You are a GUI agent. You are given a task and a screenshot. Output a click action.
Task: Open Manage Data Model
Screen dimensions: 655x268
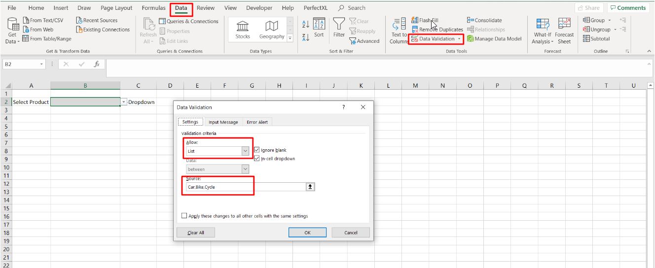click(494, 39)
